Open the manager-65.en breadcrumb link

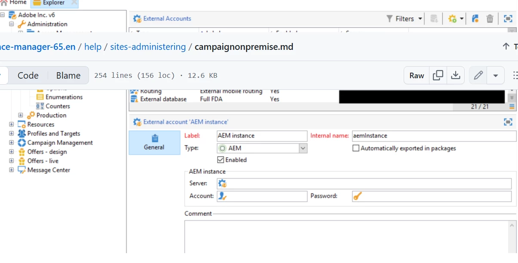[38, 46]
